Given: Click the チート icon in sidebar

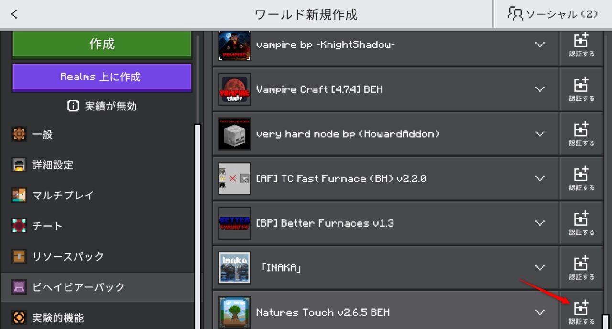Looking at the screenshot, I should tap(19, 226).
